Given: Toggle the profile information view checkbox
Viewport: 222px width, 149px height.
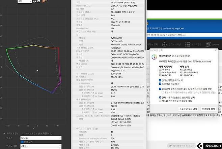Looking at the screenshot, I should click(x=160, y=84).
